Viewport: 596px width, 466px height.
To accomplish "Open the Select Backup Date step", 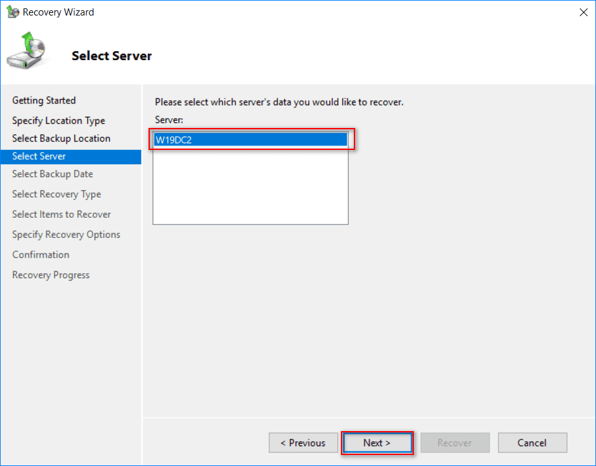I will tap(53, 174).
